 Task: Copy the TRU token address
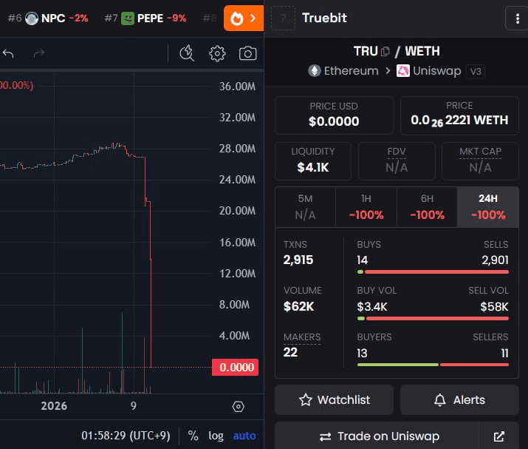point(385,52)
